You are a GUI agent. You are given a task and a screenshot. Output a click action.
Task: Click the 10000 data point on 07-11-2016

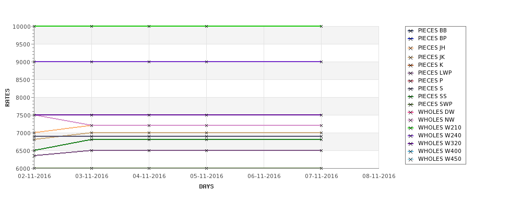coord(321,26)
